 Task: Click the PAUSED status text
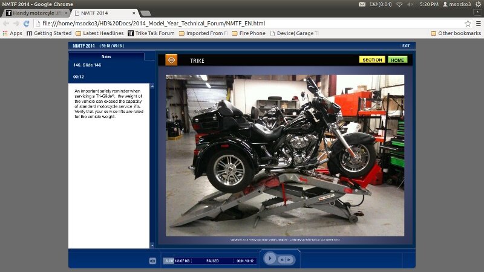pos(212,261)
